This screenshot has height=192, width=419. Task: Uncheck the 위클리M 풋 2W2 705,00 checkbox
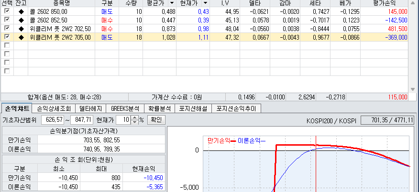pyautogui.click(x=7, y=37)
